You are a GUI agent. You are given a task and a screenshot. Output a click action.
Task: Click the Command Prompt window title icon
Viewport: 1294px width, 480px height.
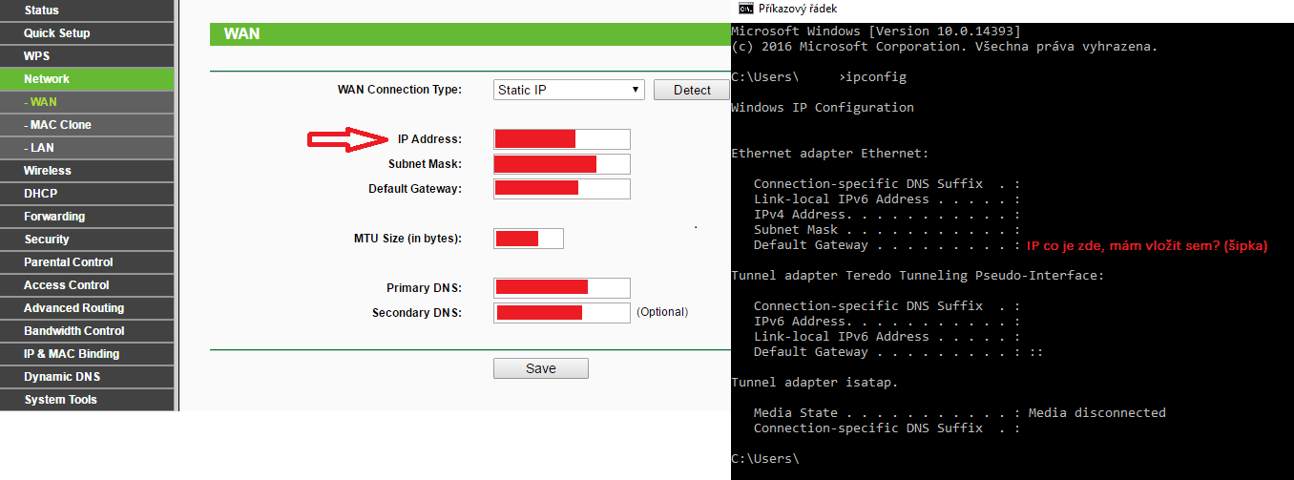[744, 9]
